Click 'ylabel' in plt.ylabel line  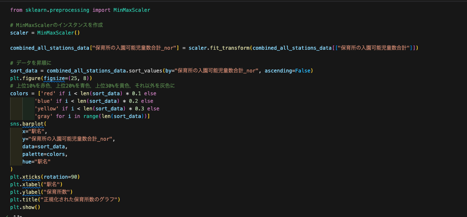pos(31,192)
